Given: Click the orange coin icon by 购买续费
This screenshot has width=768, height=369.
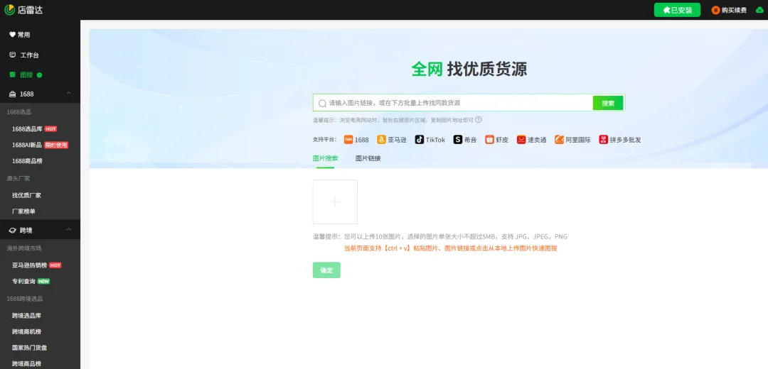Looking at the screenshot, I should coord(715,10).
